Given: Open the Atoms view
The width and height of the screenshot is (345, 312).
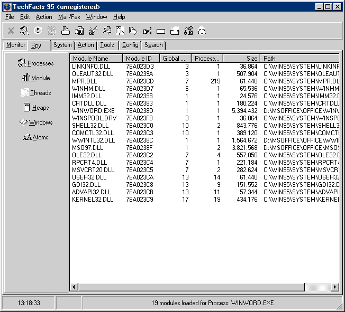Looking at the screenshot, I should tap(36, 137).
